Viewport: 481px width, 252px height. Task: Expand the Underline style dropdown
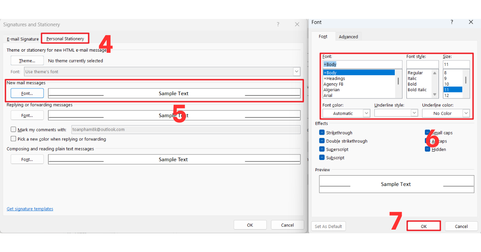pos(414,113)
